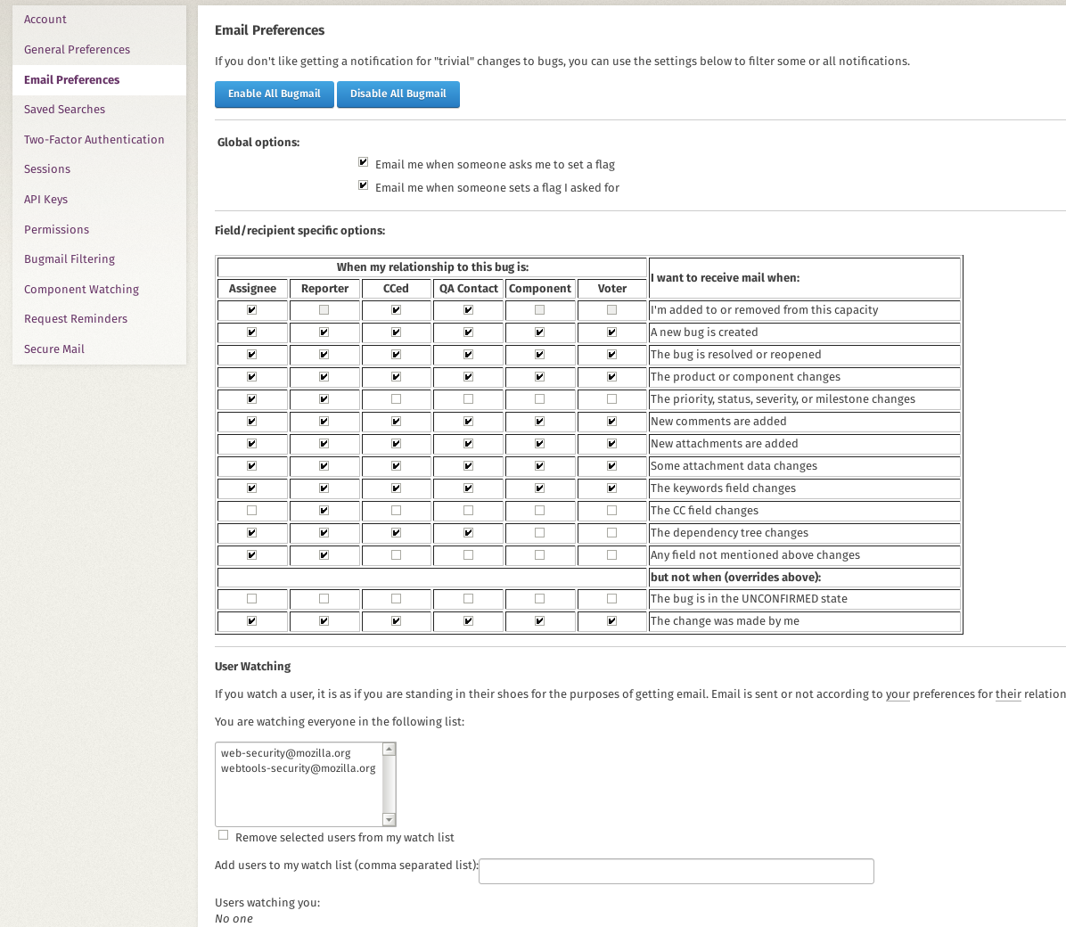Select Bugmail Filtering in sidebar
Image resolution: width=1066 pixels, height=927 pixels.
tap(70, 259)
